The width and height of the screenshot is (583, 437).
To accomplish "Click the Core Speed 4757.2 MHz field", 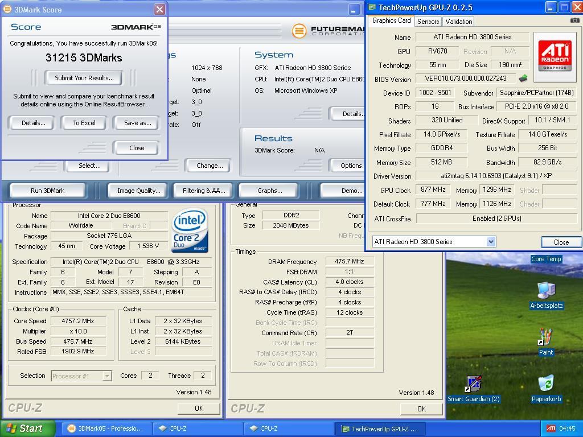I will pos(79,321).
